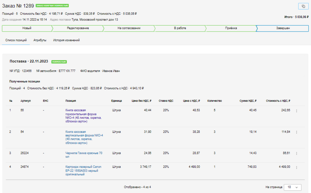Select the Список позиций tab
The height and width of the screenshot is (193, 311).
coord(16,40)
